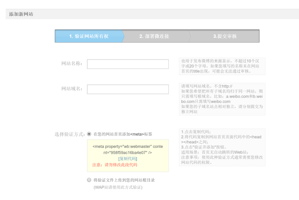Focus the 网站名称 input field
This screenshot has width=299, height=200.
(x=128, y=64)
